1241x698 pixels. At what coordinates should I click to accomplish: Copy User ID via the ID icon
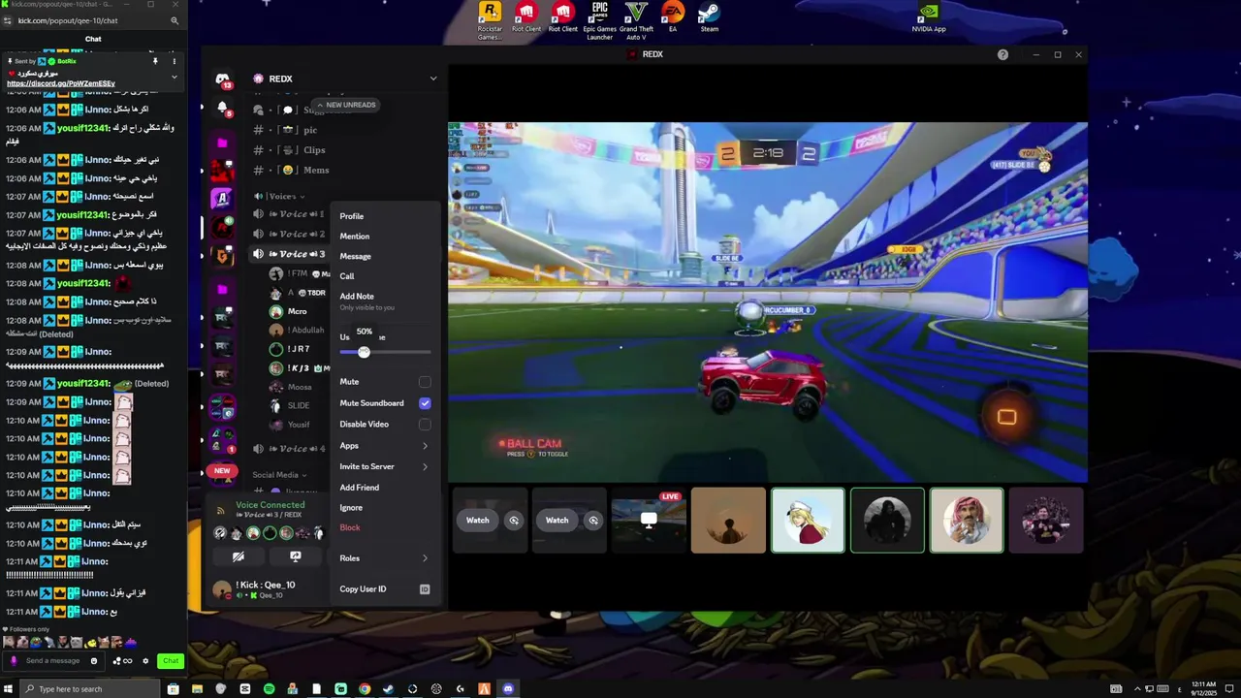[x=425, y=589]
